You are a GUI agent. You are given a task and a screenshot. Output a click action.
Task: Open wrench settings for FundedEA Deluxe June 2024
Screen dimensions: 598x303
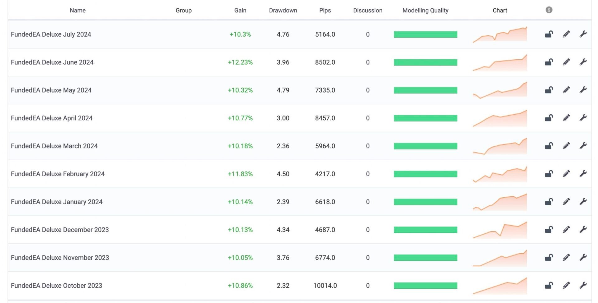pyautogui.click(x=583, y=62)
